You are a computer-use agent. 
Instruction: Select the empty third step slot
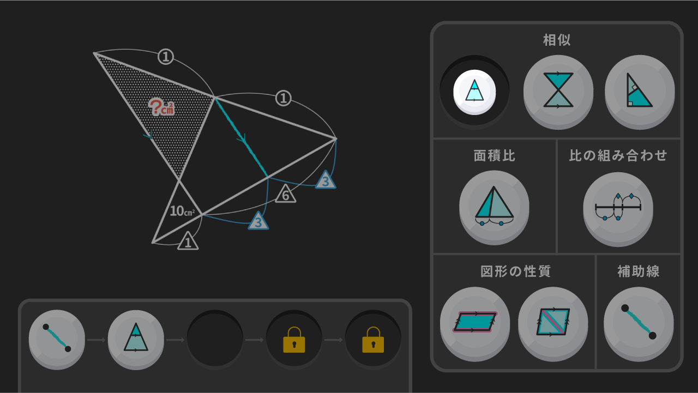point(215,339)
